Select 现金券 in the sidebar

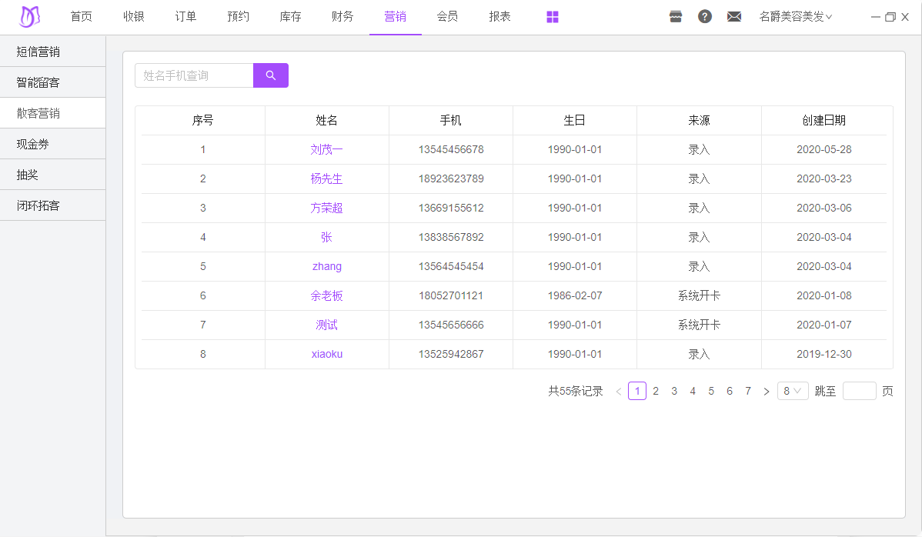coord(33,144)
